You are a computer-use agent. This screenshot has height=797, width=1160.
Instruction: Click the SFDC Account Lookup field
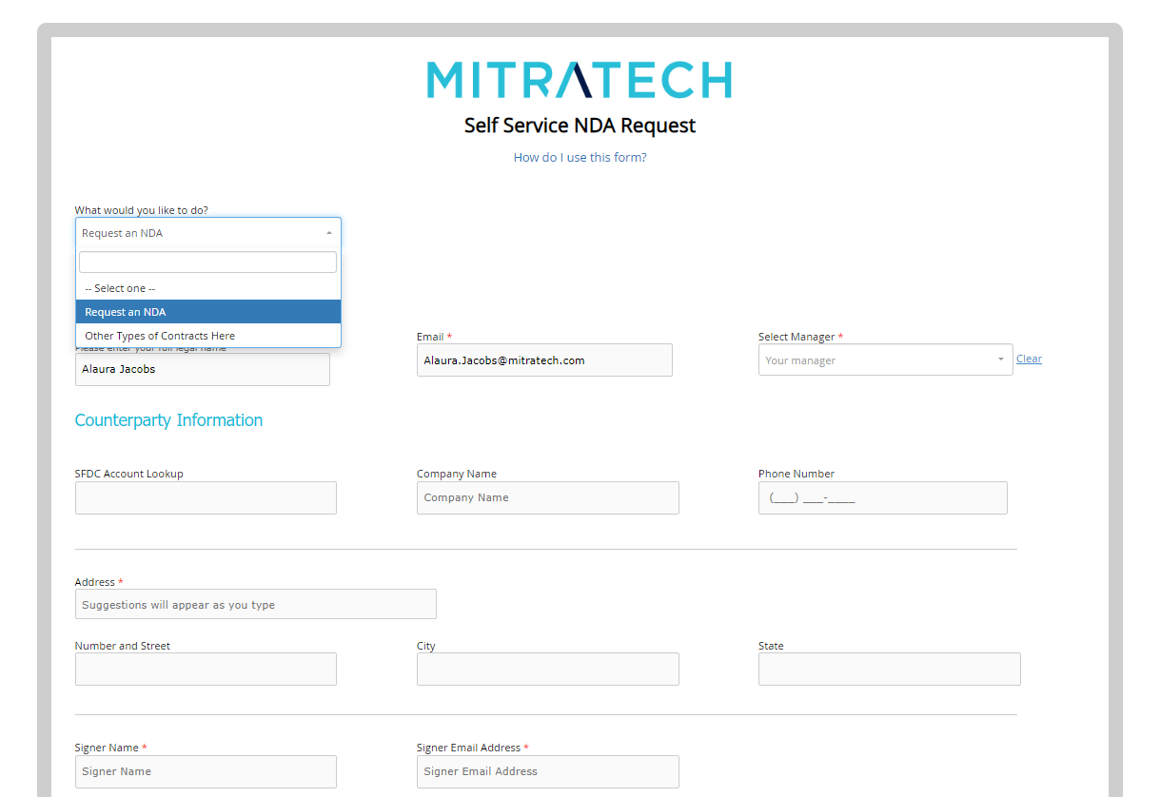205,497
